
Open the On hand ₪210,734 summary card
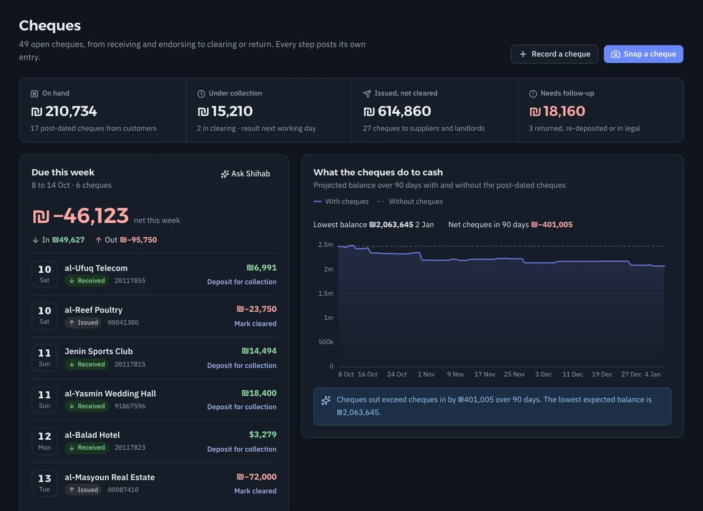(103, 110)
